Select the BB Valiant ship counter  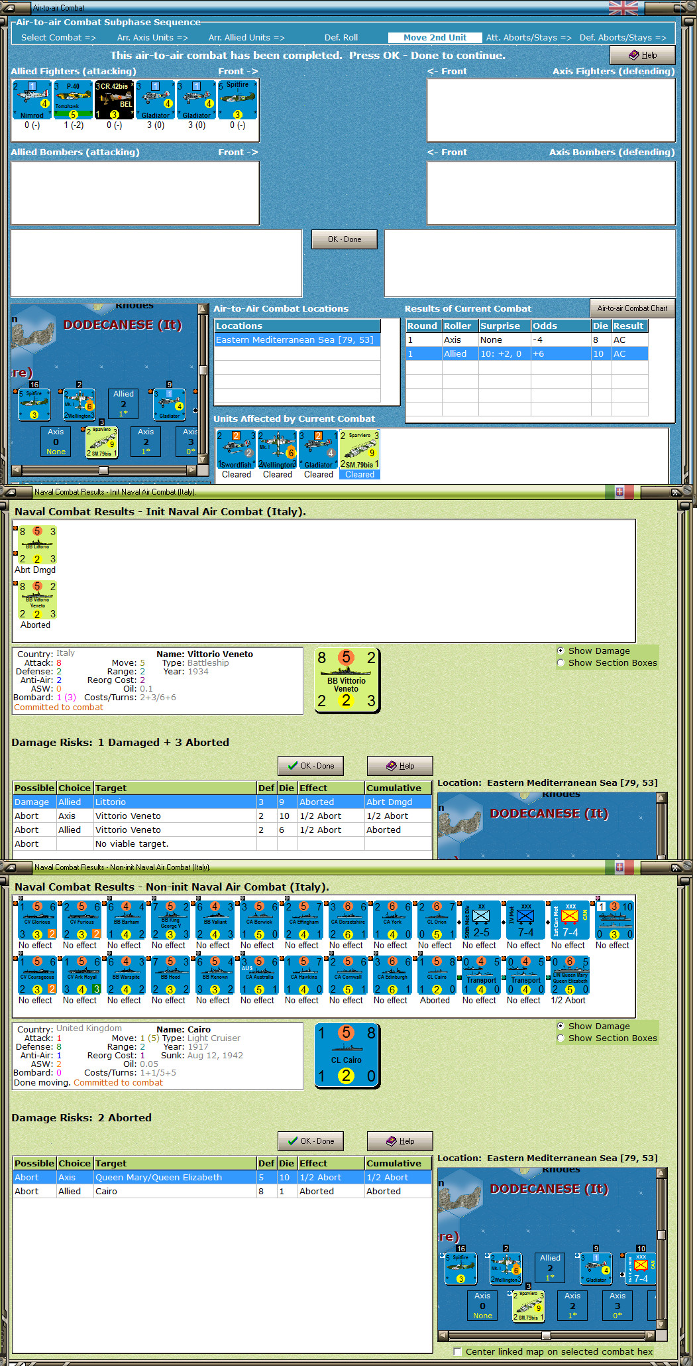tap(215, 920)
